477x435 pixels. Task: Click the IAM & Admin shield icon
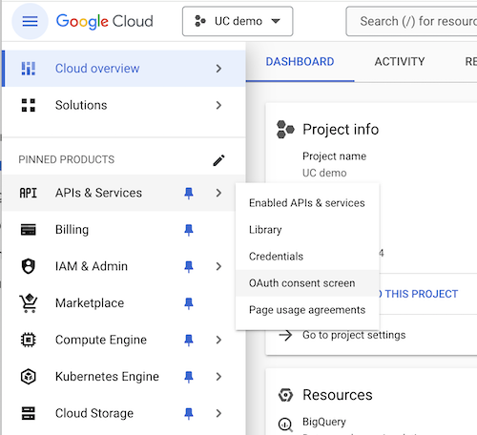click(x=29, y=266)
